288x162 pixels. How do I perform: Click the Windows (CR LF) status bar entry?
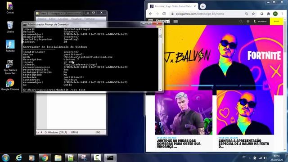tap(58, 132)
